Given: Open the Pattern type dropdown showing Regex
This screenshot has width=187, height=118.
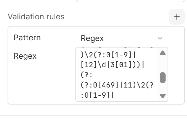Looking at the screenshot, I should pos(121,38).
